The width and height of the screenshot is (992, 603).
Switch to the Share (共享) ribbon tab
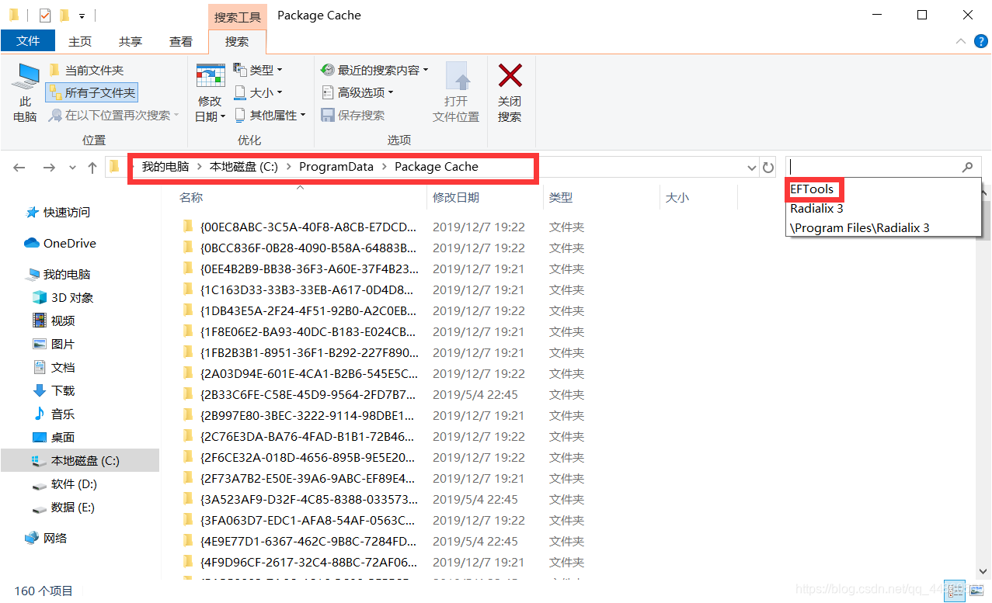(x=131, y=42)
